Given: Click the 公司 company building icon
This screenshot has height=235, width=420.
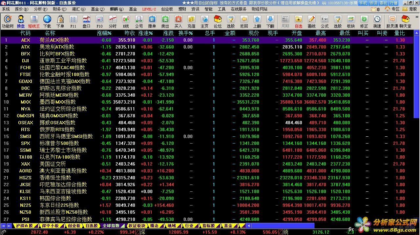Looking at the screenshot, I should point(139,21).
